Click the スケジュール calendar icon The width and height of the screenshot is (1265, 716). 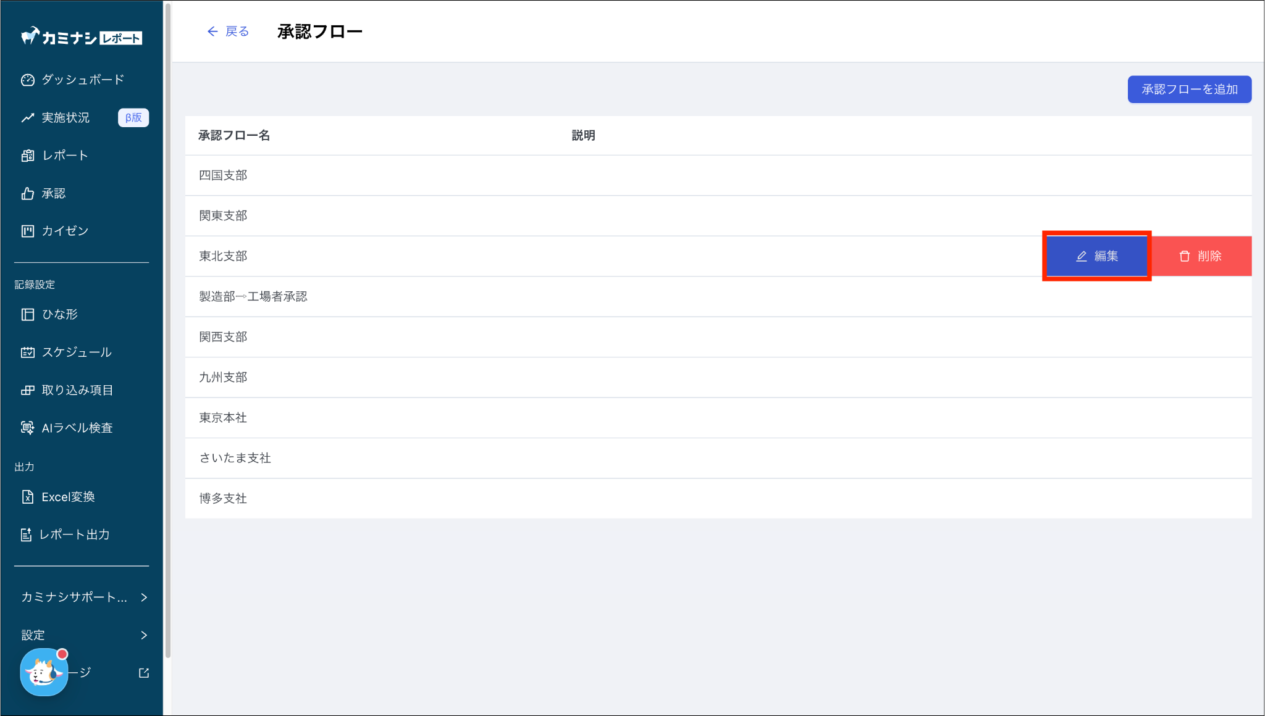click(x=27, y=352)
